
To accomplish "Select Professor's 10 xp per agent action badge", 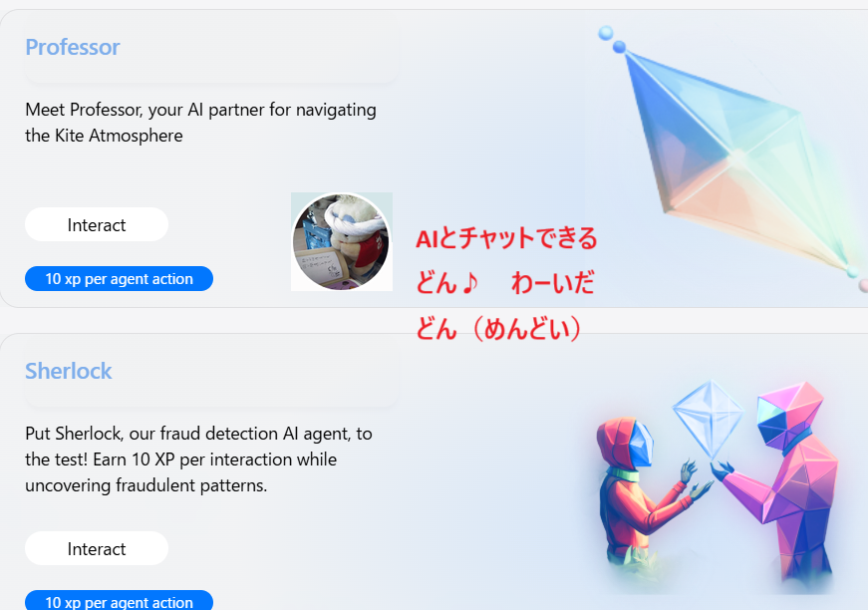I will click(119, 278).
